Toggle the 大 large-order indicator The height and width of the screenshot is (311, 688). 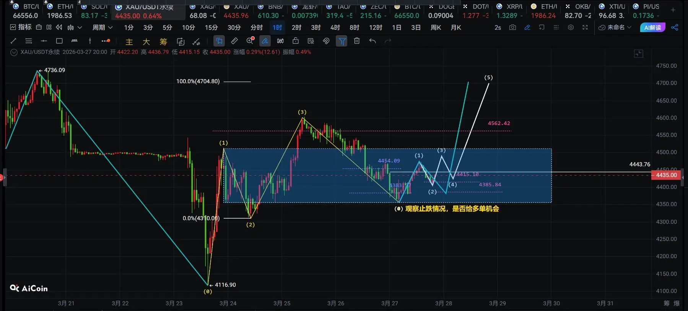146,42
